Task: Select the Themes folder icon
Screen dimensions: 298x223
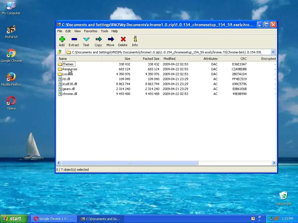Action: point(60,64)
